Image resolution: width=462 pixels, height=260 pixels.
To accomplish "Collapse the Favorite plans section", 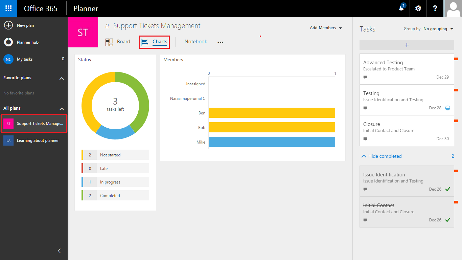I will pyautogui.click(x=62, y=78).
